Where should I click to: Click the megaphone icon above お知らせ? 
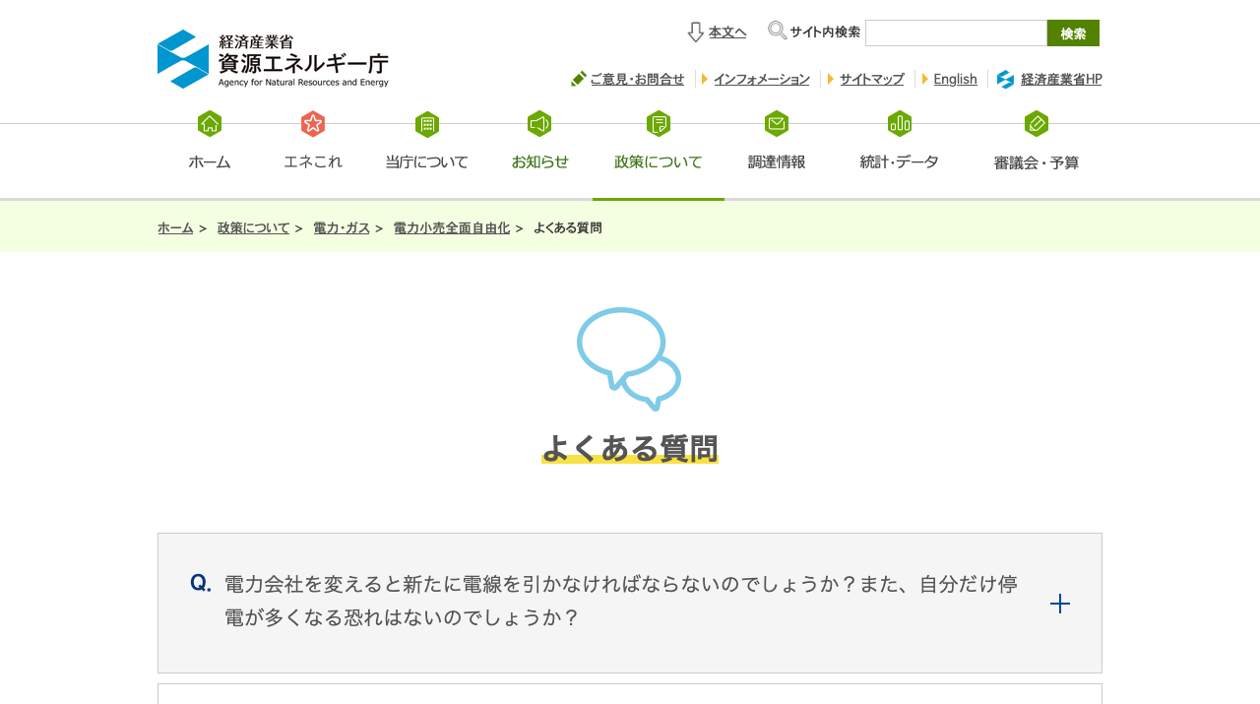click(539, 124)
